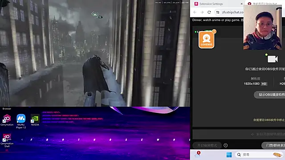
Task: Click the 门票/群体表演 button
Action: (273, 145)
